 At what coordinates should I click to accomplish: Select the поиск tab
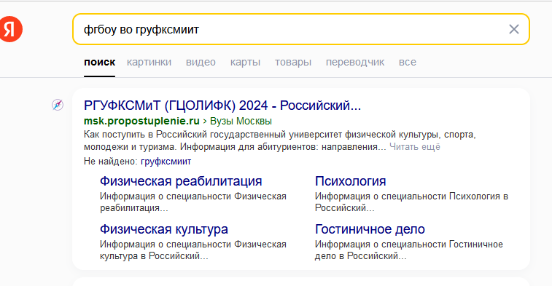coord(100,62)
